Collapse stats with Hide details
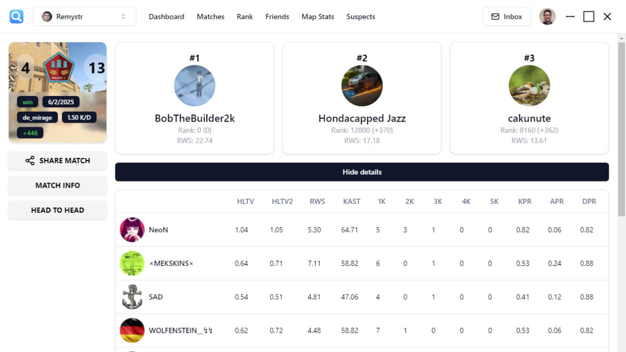 pos(362,172)
